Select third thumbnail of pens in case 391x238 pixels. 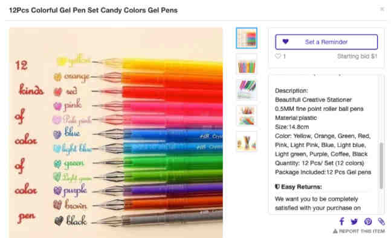[247, 90]
